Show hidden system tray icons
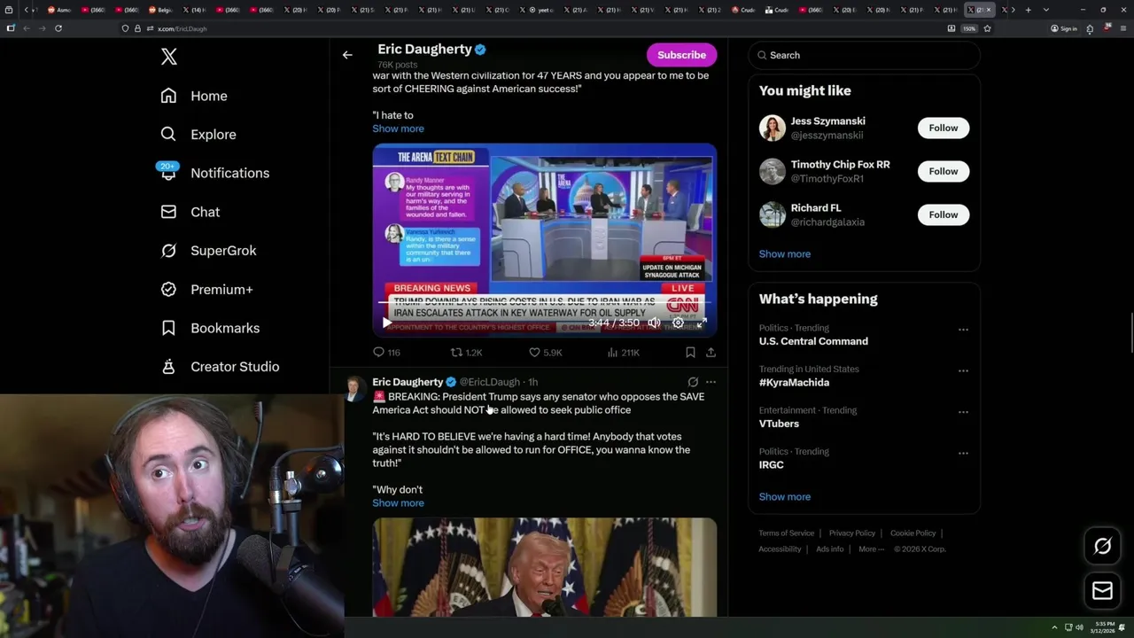This screenshot has height=638, width=1134. (1054, 627)
